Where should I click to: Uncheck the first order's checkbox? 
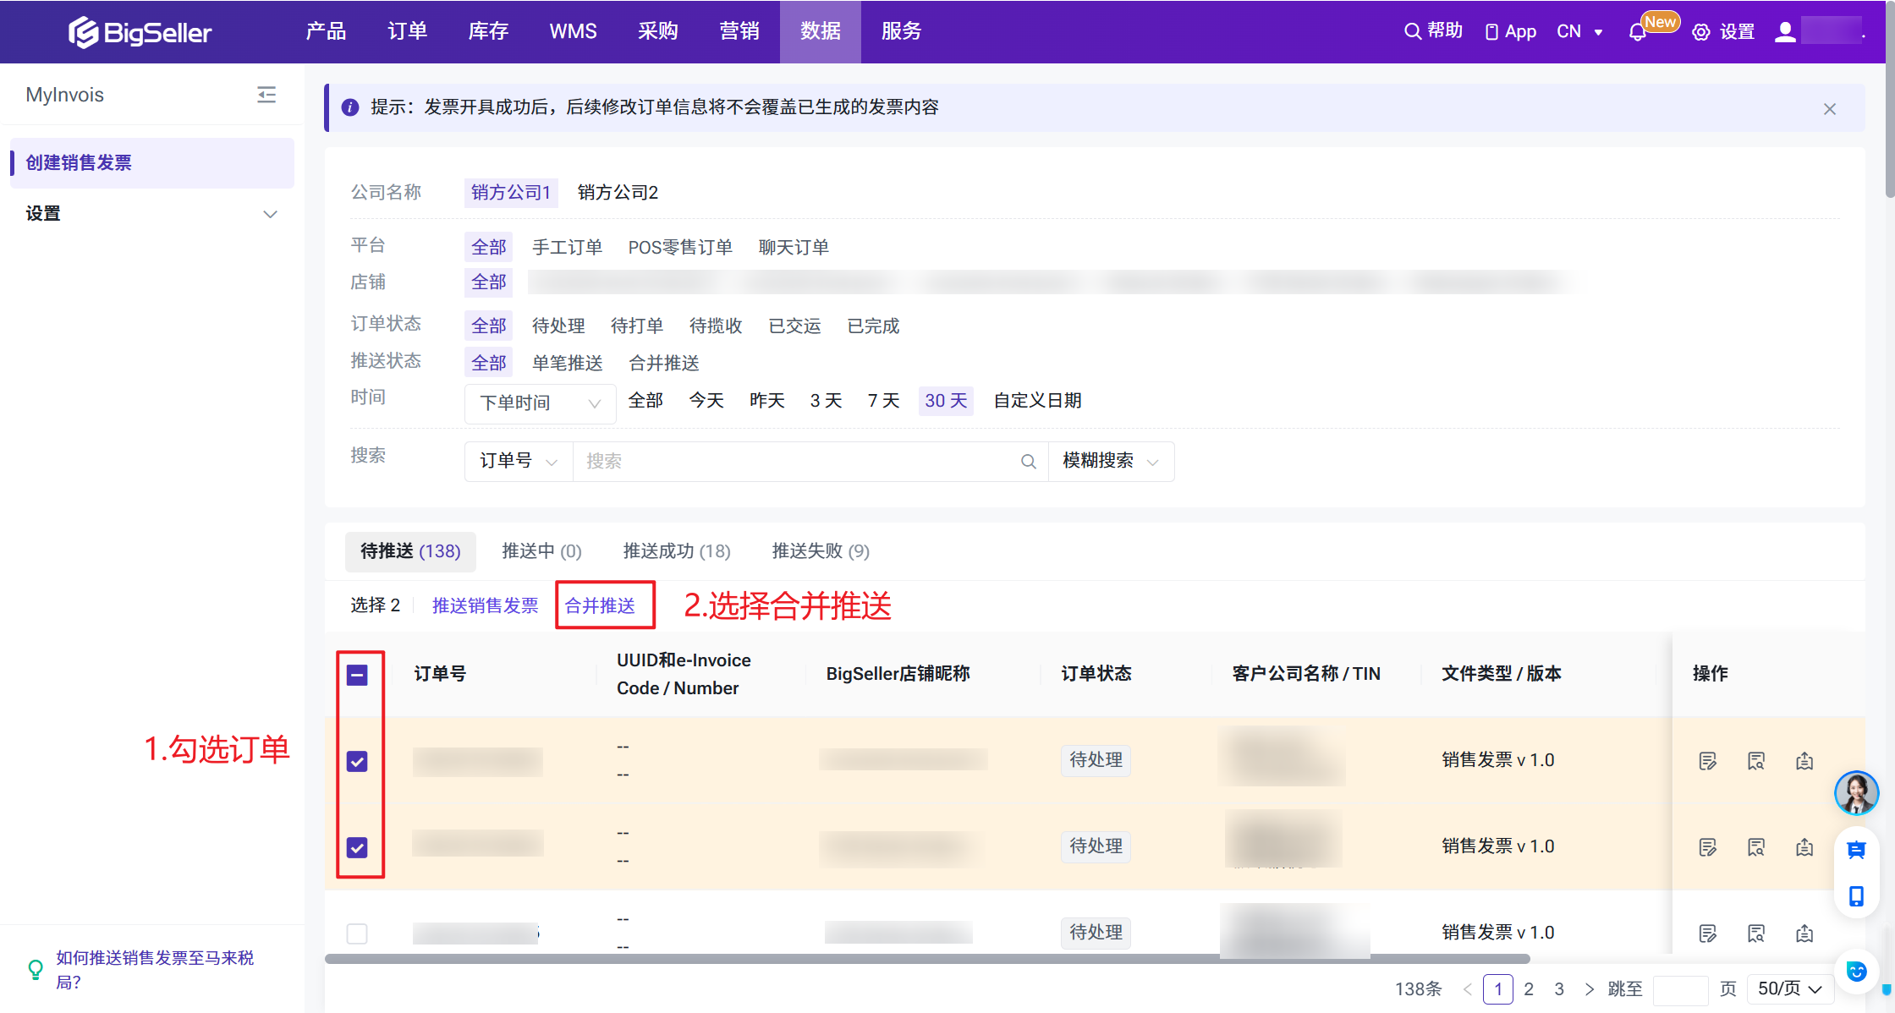(357, 761)
